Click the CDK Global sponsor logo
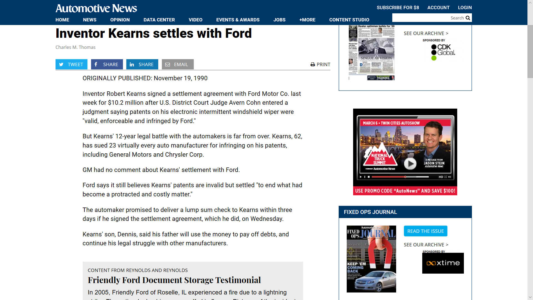 point(443,52)
